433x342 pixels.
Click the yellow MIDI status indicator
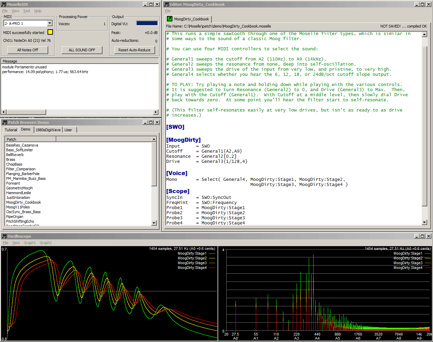pos(50,32)
